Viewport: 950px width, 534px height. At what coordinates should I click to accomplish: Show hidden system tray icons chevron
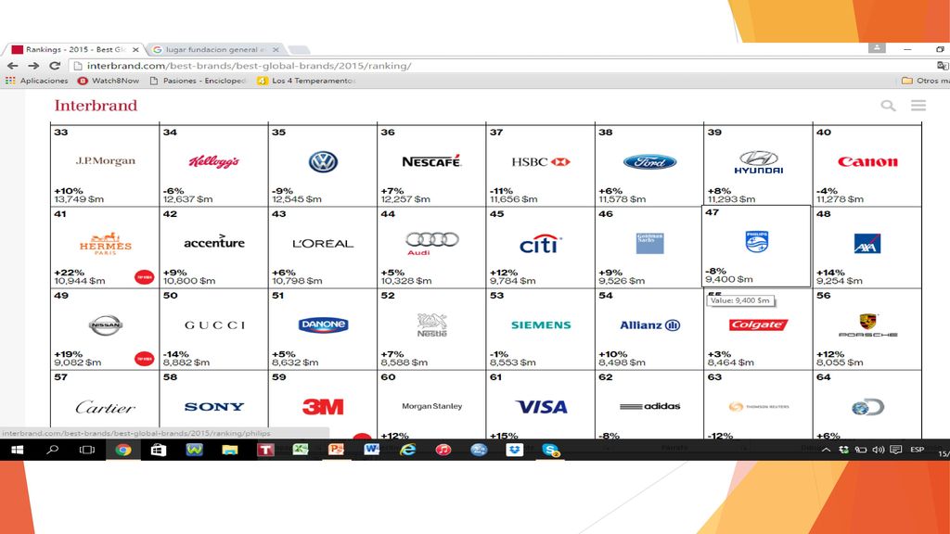pos(826,450)
